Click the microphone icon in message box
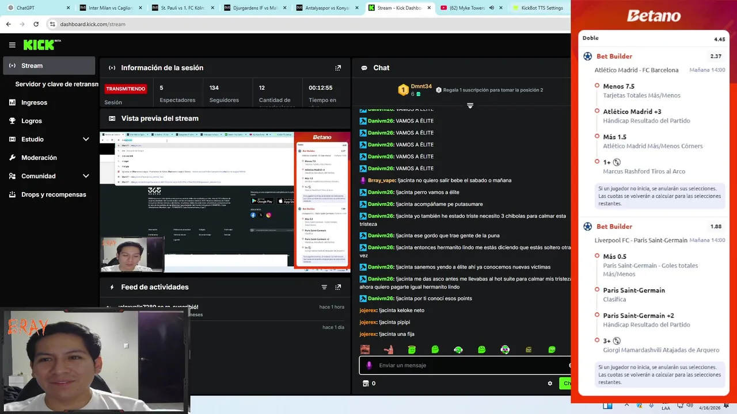This screenshot has width=737, height=414. click(369, 365)
